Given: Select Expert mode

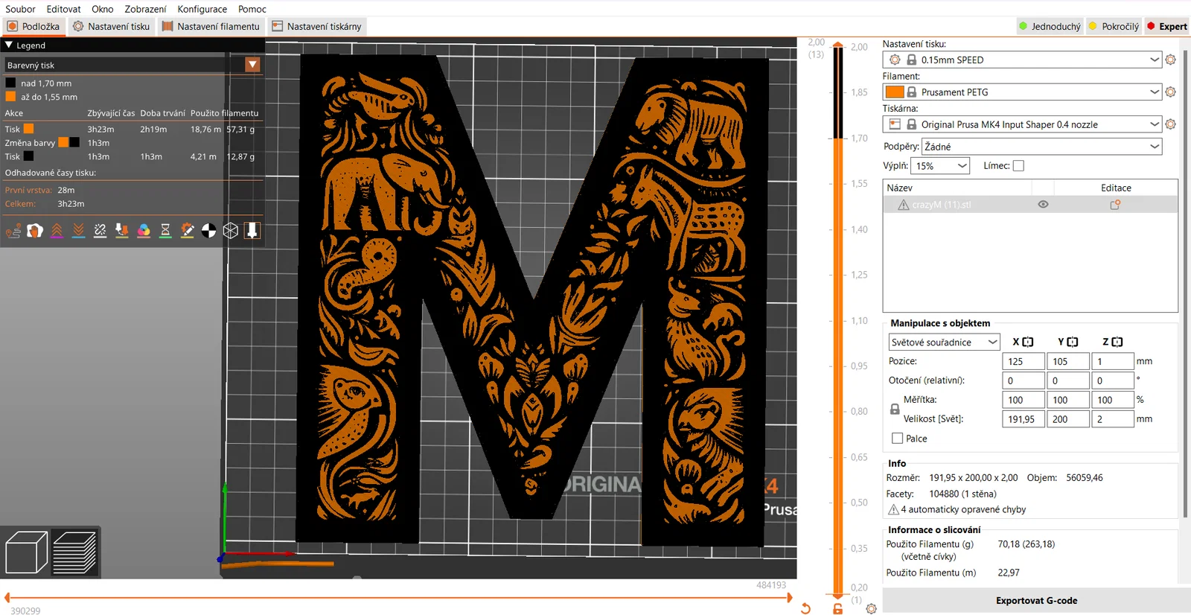Looking at the screenshot, I should tap(1167, 26).
